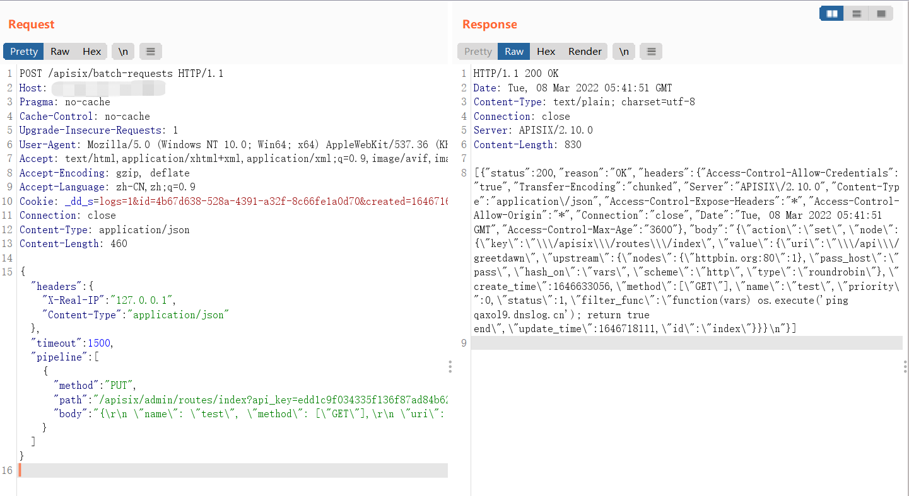Toggle \n non-printable characters in Request

123,52
